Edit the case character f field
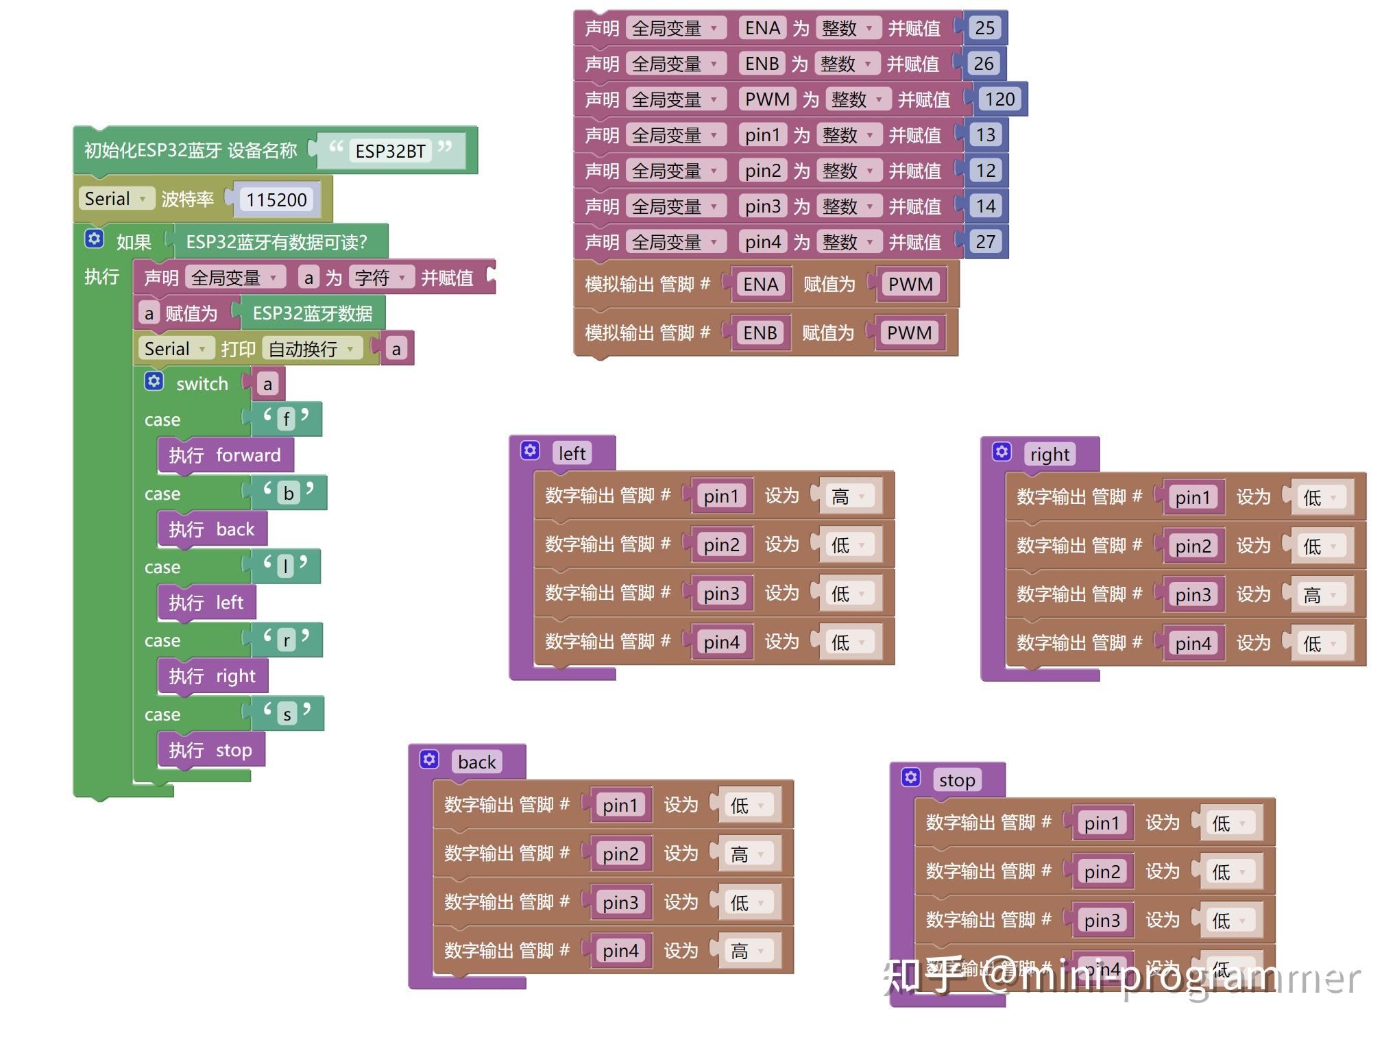 [287, 419]
